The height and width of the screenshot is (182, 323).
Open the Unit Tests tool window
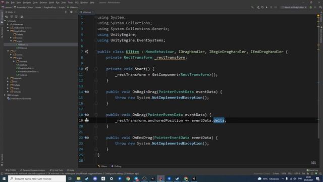point(57,170)
